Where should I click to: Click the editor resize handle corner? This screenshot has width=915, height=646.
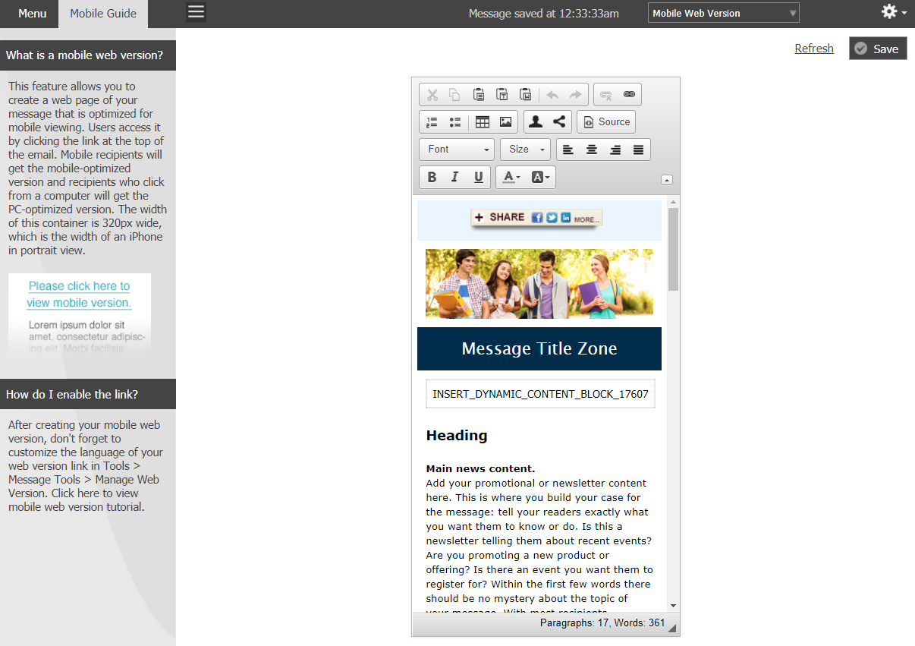tap(672, 627)
